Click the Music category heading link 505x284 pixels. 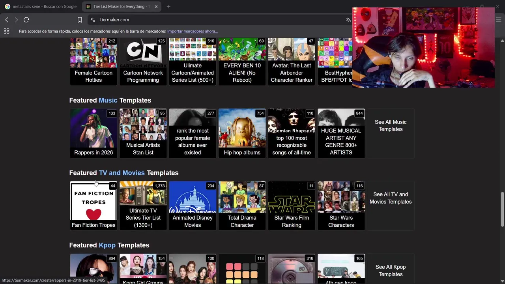click(x=108, y=100)
